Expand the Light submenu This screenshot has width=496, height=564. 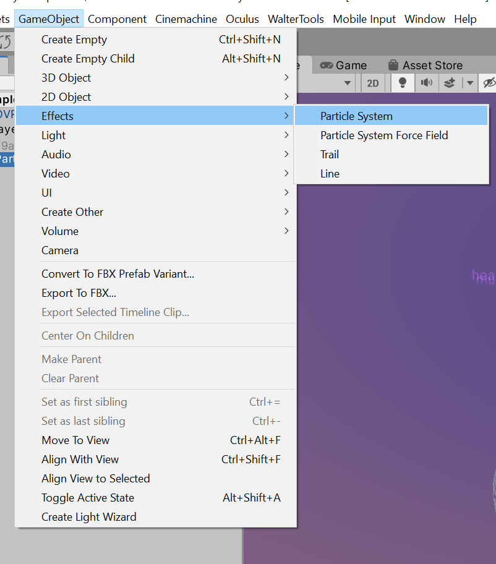[156, 135]
